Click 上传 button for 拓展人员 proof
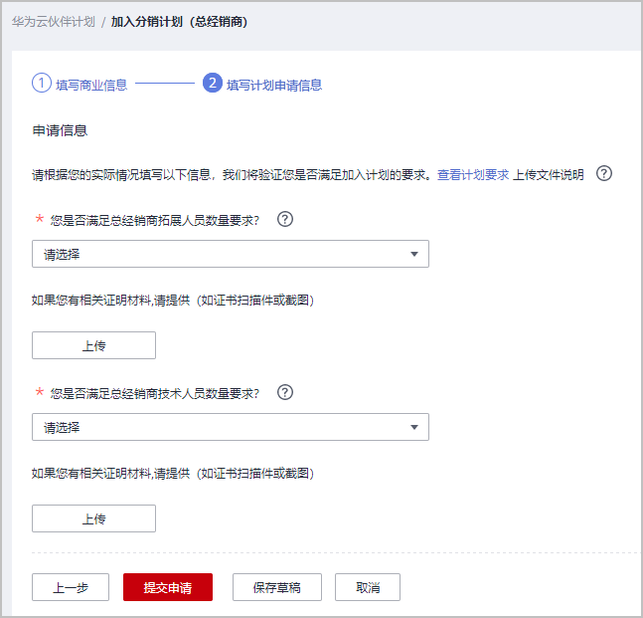Image resolution: width=643 pixels, height=618 pixels. pos(93,345)
